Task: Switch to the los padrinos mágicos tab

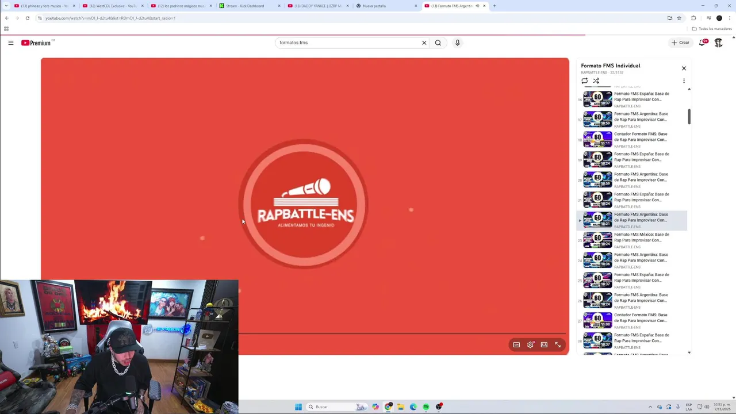Action: (181, 6)
